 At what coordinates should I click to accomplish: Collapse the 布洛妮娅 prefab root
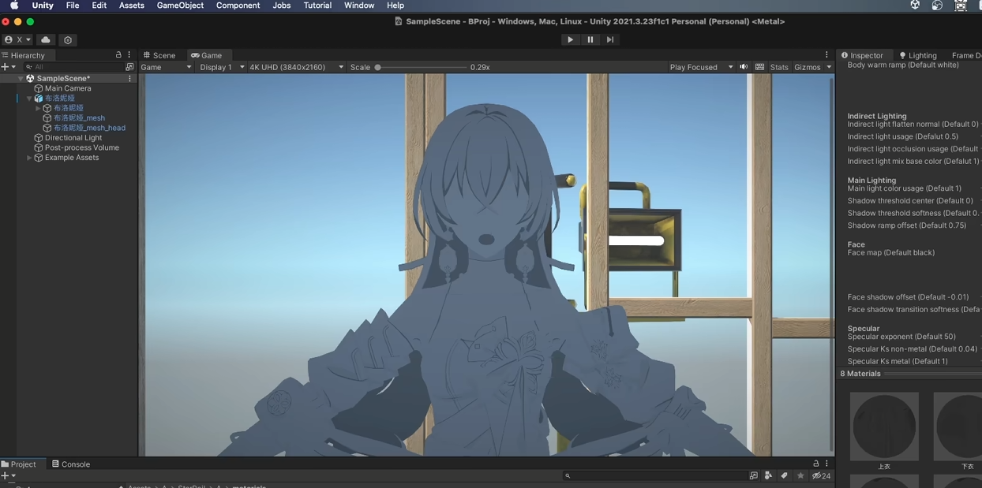point(29,99)
